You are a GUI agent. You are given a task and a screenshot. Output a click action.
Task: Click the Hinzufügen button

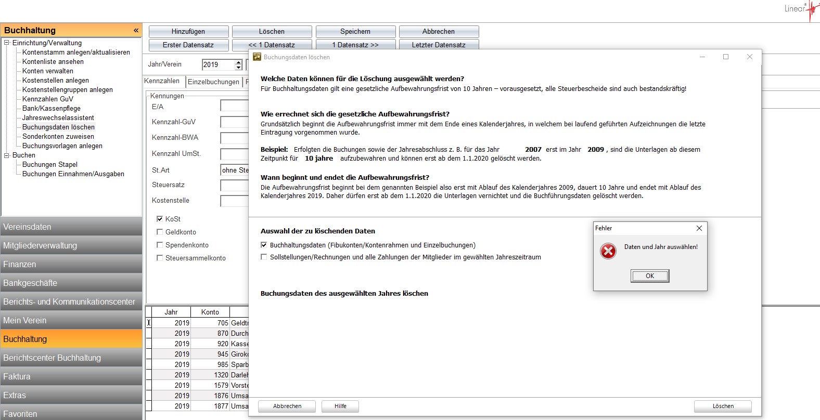pos(188,31)
